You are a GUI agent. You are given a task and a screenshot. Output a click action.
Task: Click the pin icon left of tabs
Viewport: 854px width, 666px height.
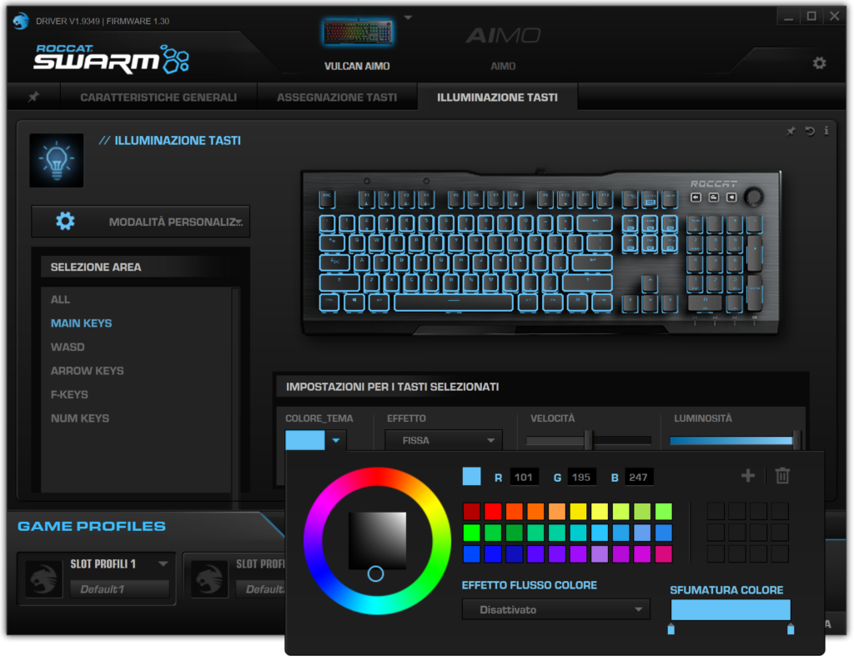click(x=33, y=97)
